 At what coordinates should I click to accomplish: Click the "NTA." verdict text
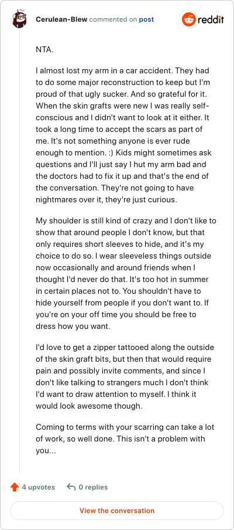[44, 49]
